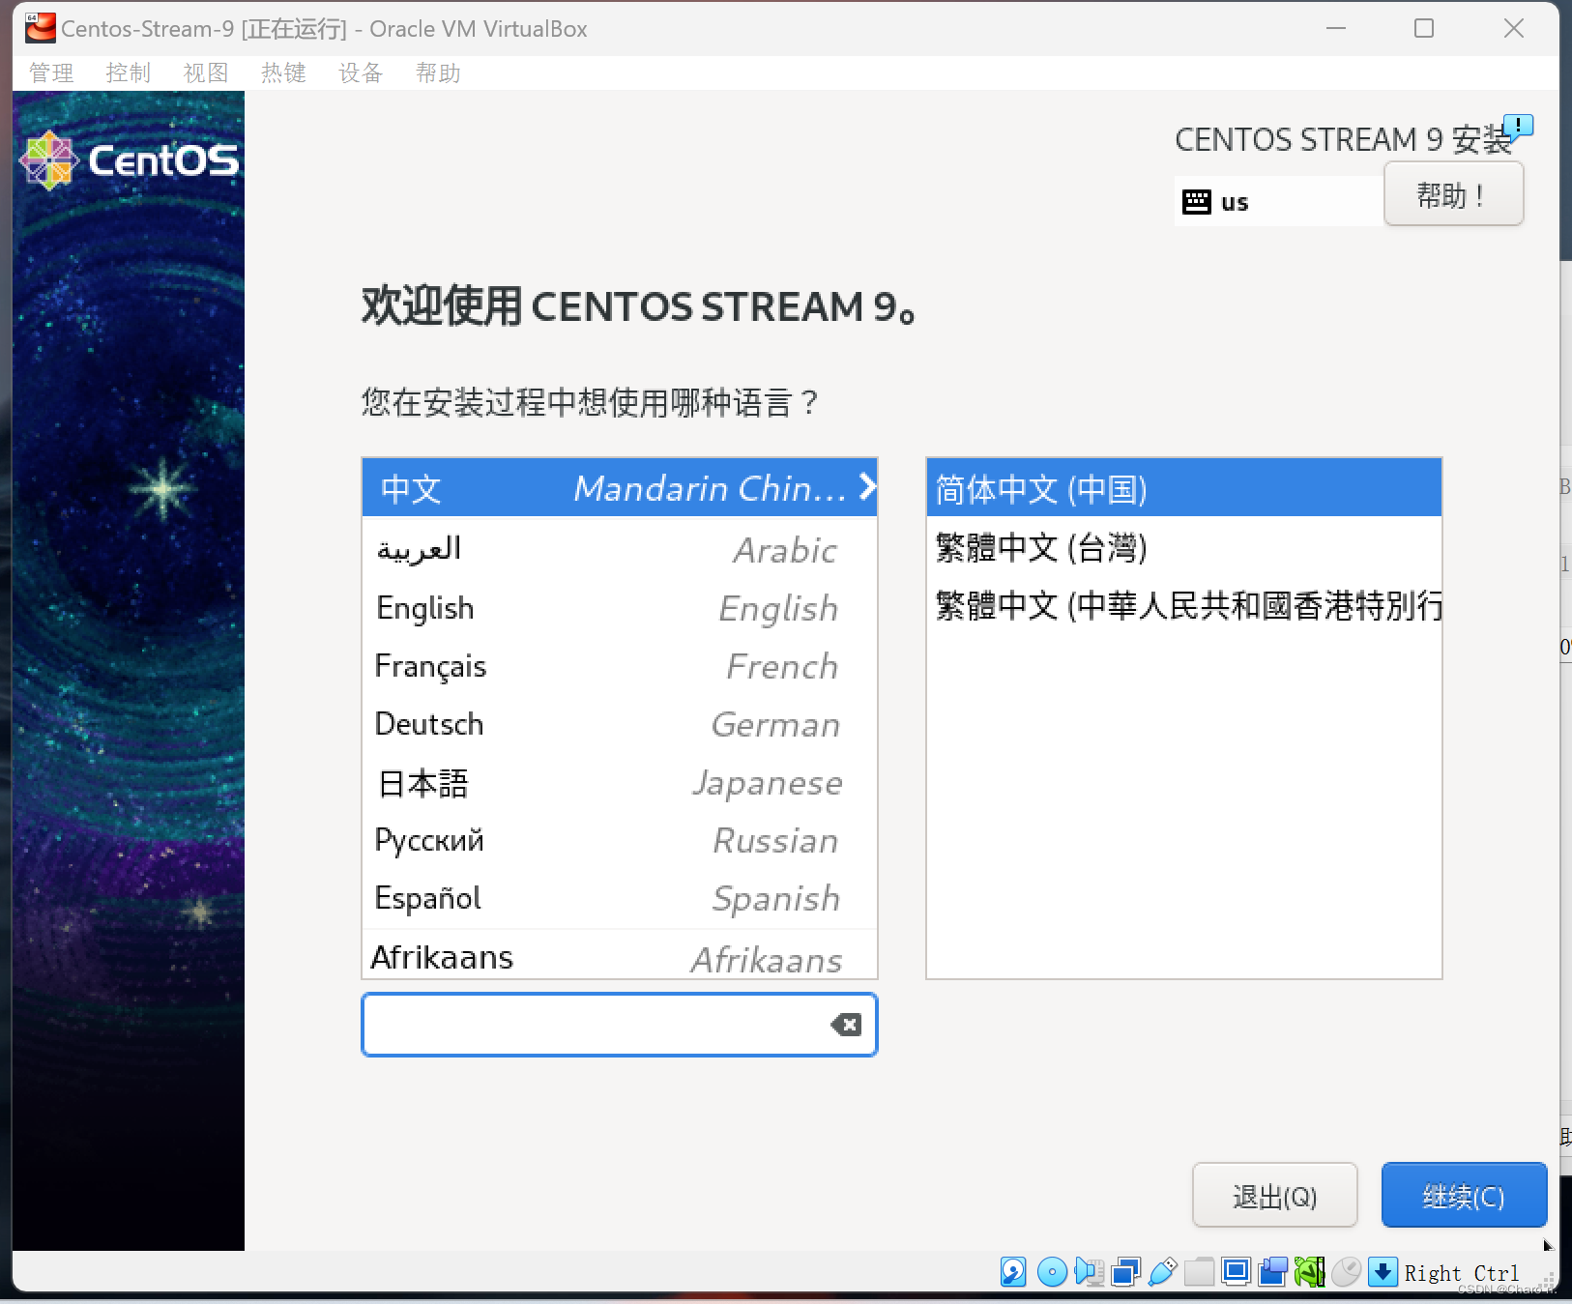Open the 控制 menu
This screenshot has height=1304, width=1572.
tap(129, 73)
